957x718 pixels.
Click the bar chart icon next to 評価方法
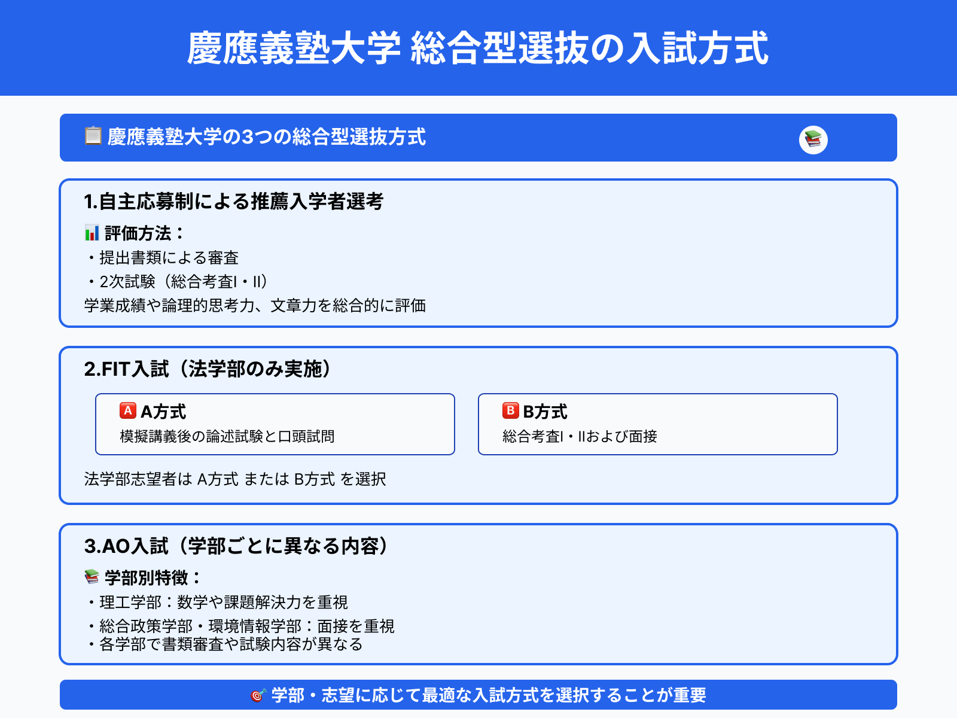92,233
